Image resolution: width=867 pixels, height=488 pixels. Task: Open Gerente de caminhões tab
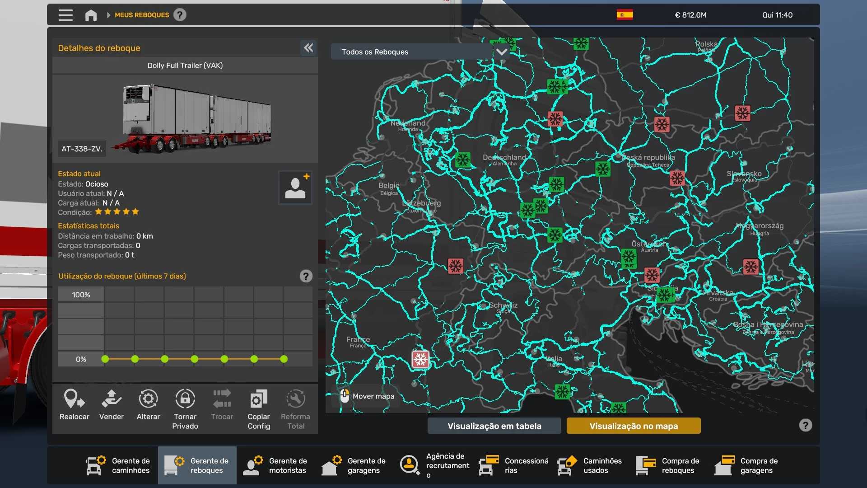pos(118,465)
